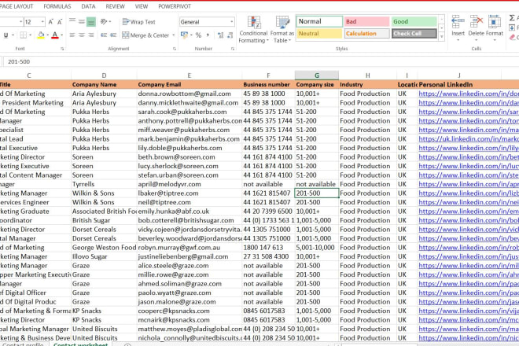Click the Fill down icon
The height and width of the screenshot is (346, 519).
(x=512, y=28)
